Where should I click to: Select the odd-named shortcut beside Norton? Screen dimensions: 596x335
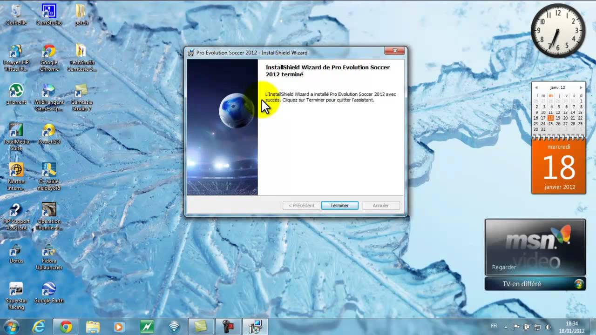pyautogui.click(x=49, y=177)
